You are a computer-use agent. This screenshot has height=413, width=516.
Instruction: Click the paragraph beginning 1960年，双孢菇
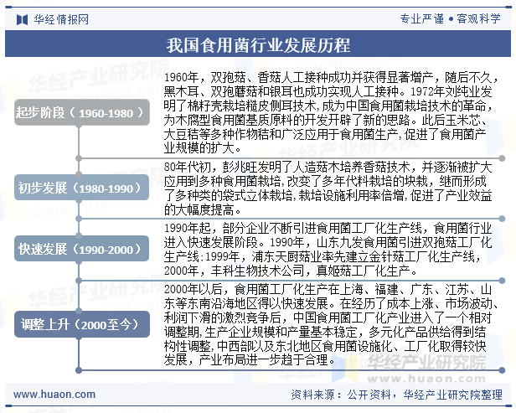pyautogui.click(x=330, y=113)
